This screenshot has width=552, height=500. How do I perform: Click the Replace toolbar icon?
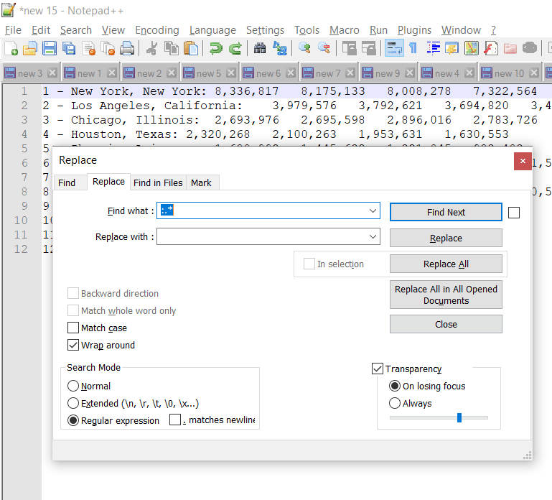279,48
